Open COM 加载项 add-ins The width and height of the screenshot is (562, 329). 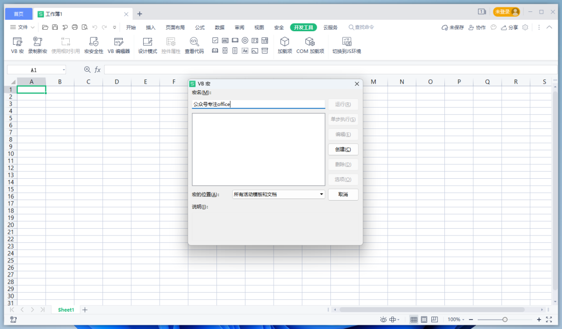(x=310, y=45)
